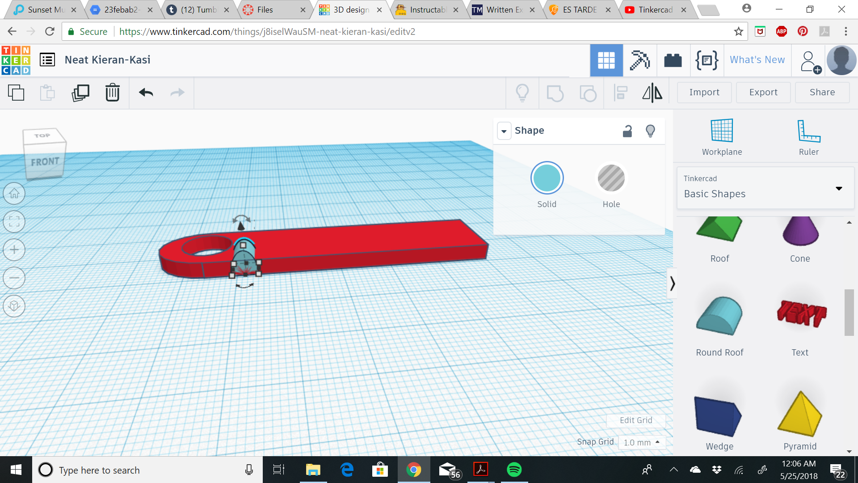Click the Paste tool icon
858x483 pixels.
(x=47, y=93)
